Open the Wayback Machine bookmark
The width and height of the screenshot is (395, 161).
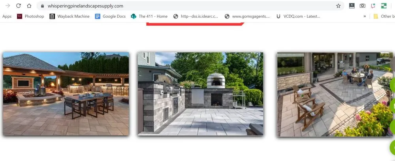click(x=70, y=17)
